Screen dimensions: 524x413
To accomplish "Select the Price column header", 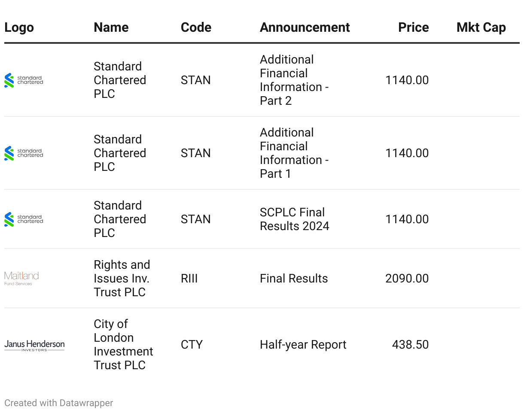I will [414, 27].
